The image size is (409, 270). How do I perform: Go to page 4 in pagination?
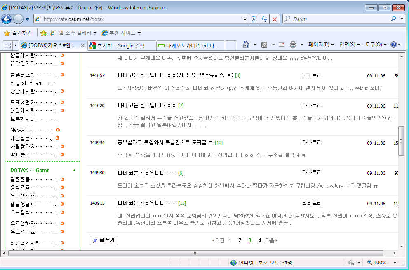pos(259,240)
